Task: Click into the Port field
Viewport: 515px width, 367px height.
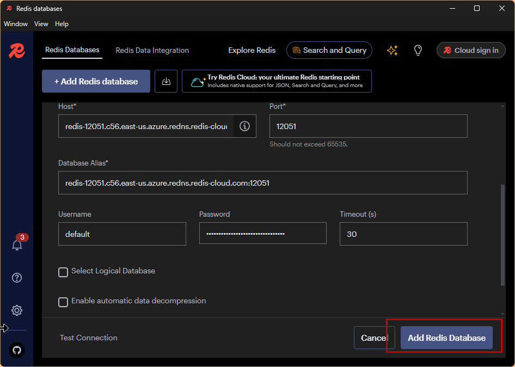Action: 368,126
